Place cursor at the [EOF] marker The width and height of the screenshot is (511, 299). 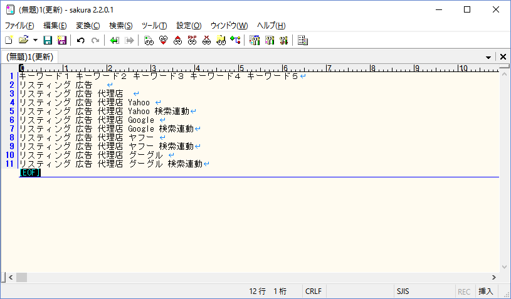(30, 173)
